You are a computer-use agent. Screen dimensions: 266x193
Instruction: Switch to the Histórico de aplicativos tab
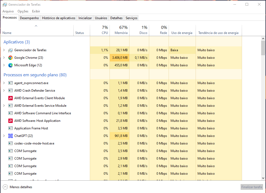[59, 18]
